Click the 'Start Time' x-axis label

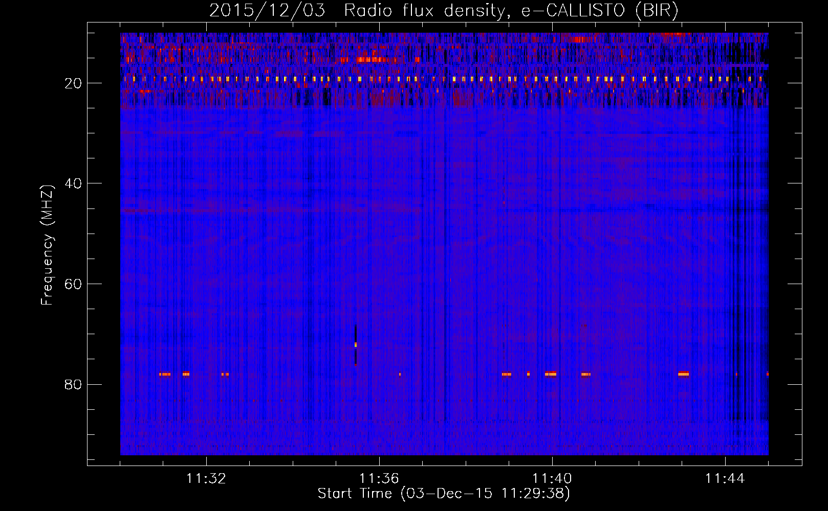443,494
